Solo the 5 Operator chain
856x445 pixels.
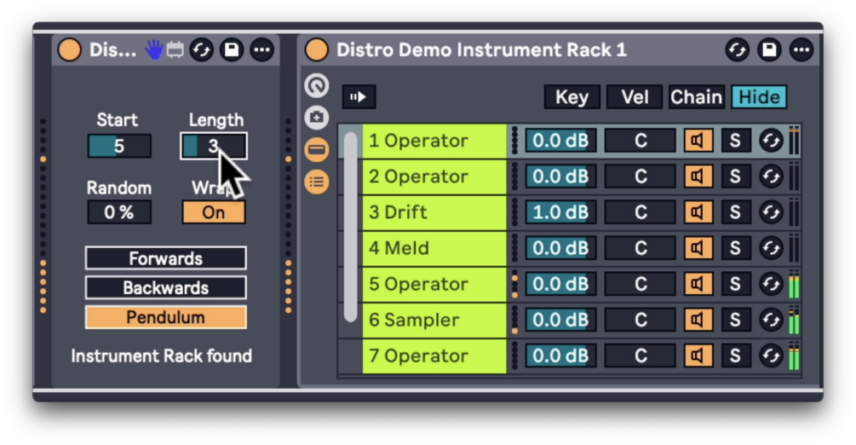coord(735,284)
